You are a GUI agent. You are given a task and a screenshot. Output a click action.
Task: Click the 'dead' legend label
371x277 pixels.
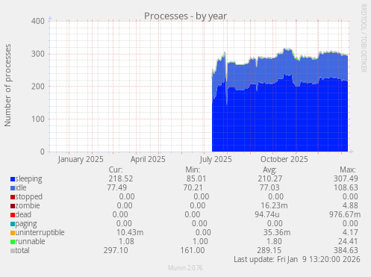[23, 214]
